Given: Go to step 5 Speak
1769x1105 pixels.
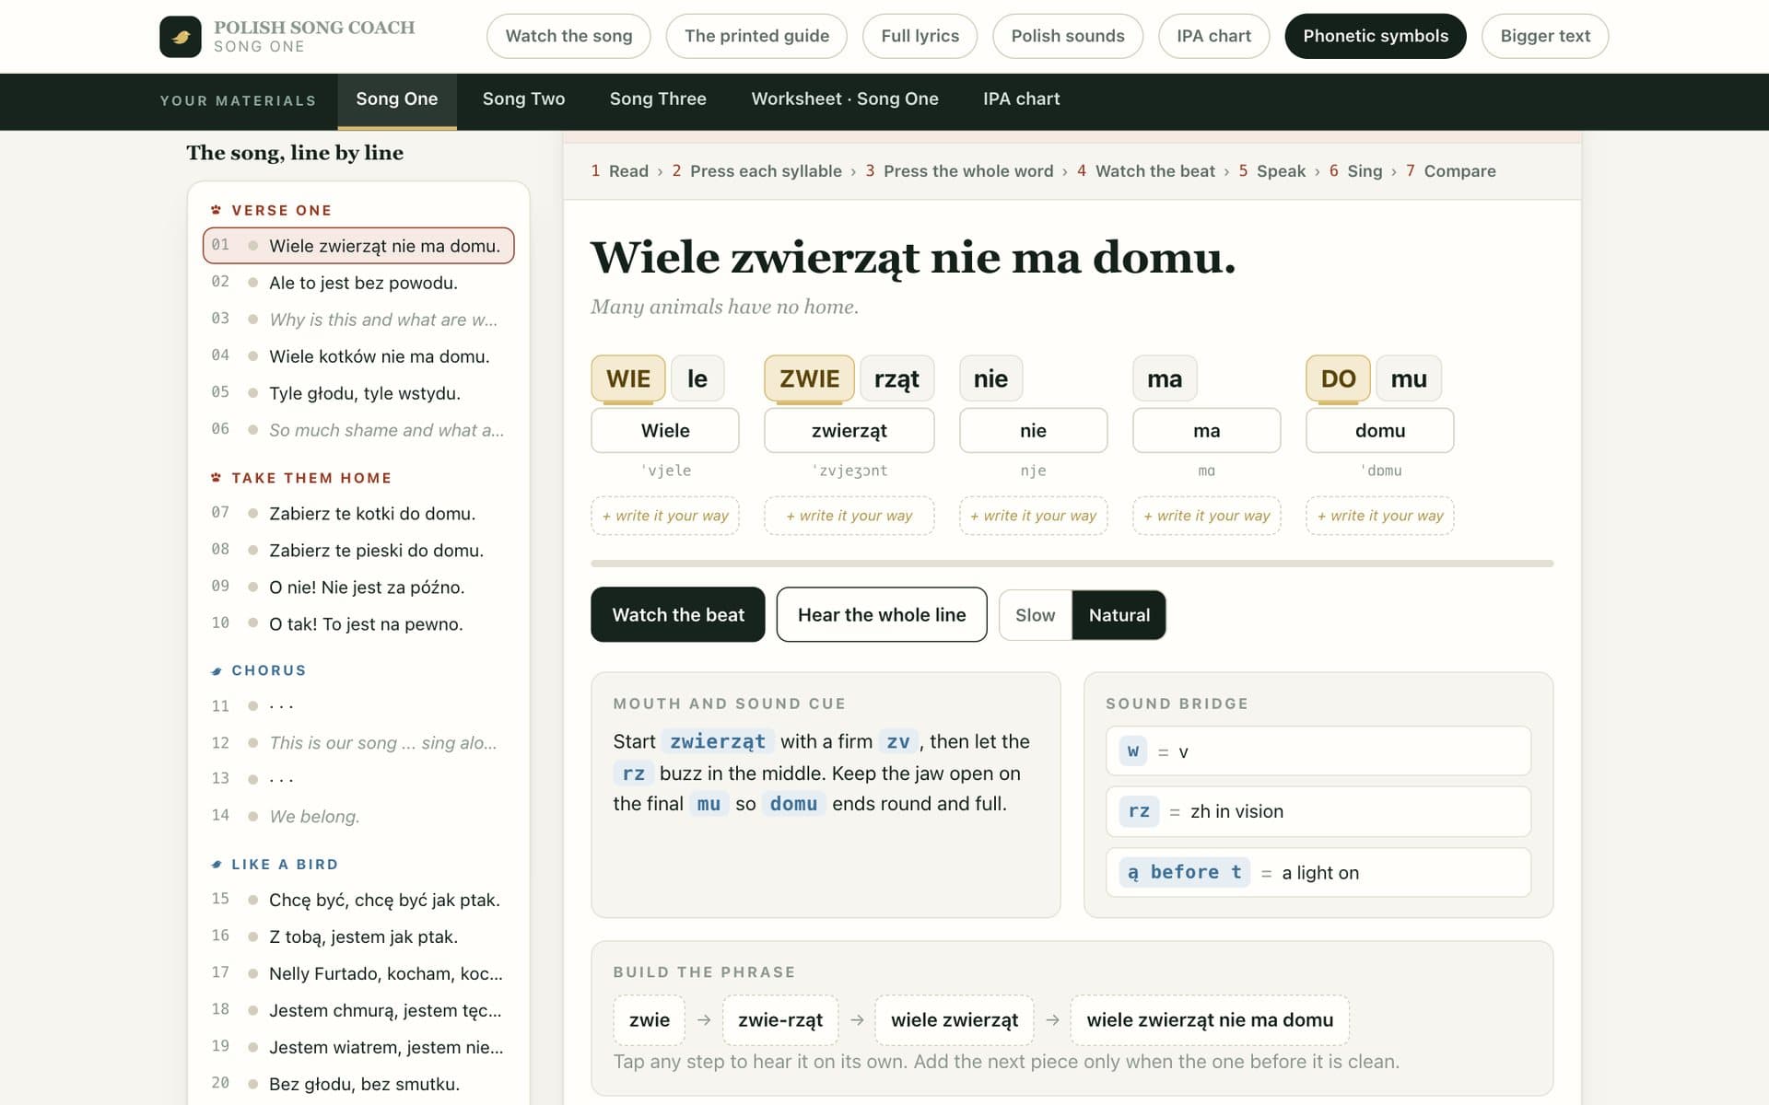Looking at the screenshot, I should click(1271, 171).
